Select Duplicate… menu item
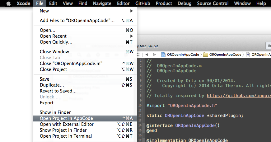271x142 pixels. point(85,85)
